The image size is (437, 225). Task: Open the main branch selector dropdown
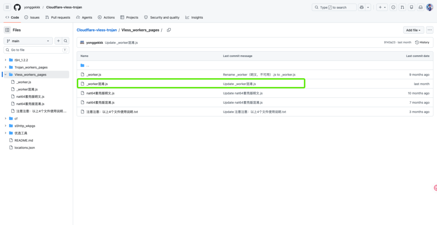coord(28,41)
